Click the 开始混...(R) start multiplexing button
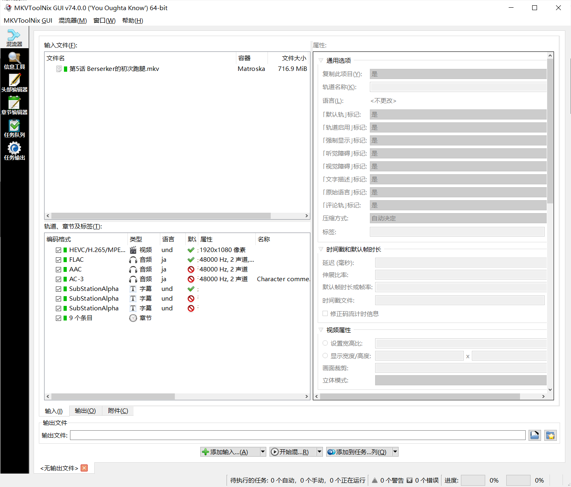 (293, 452)
